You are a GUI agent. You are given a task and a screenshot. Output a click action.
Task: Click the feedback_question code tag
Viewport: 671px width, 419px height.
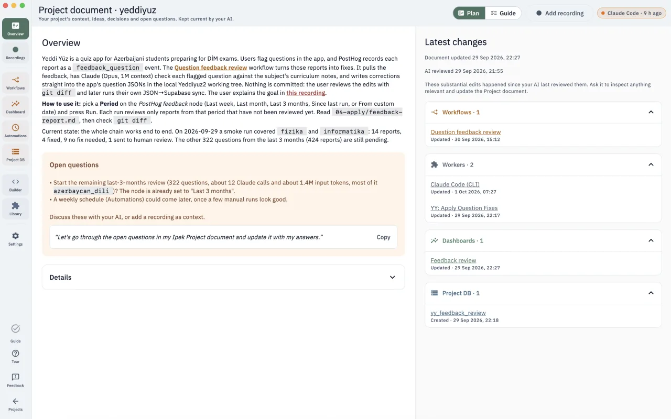tap(107, 68)
